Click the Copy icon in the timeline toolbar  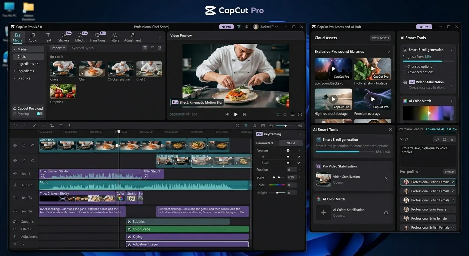[43, 126]
